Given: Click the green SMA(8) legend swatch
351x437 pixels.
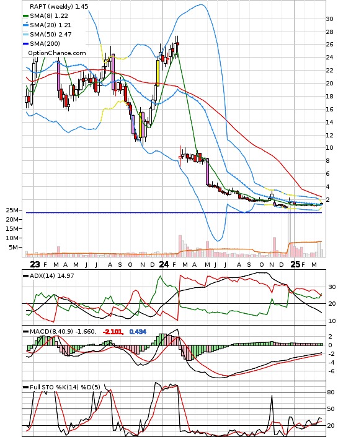Looking at the screenshot, I should click(x=25, y=16).
